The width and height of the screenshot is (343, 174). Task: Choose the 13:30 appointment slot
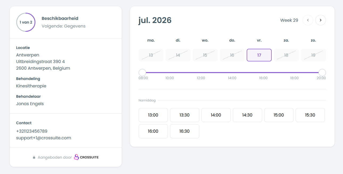tap(185, 115)
